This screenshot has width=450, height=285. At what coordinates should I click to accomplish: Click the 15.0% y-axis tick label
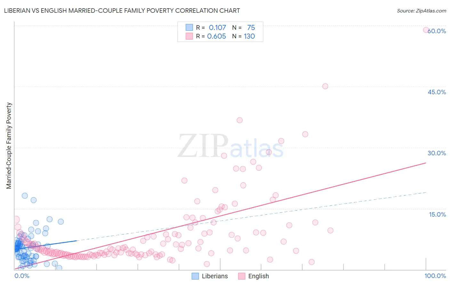(x=437, y=214)
